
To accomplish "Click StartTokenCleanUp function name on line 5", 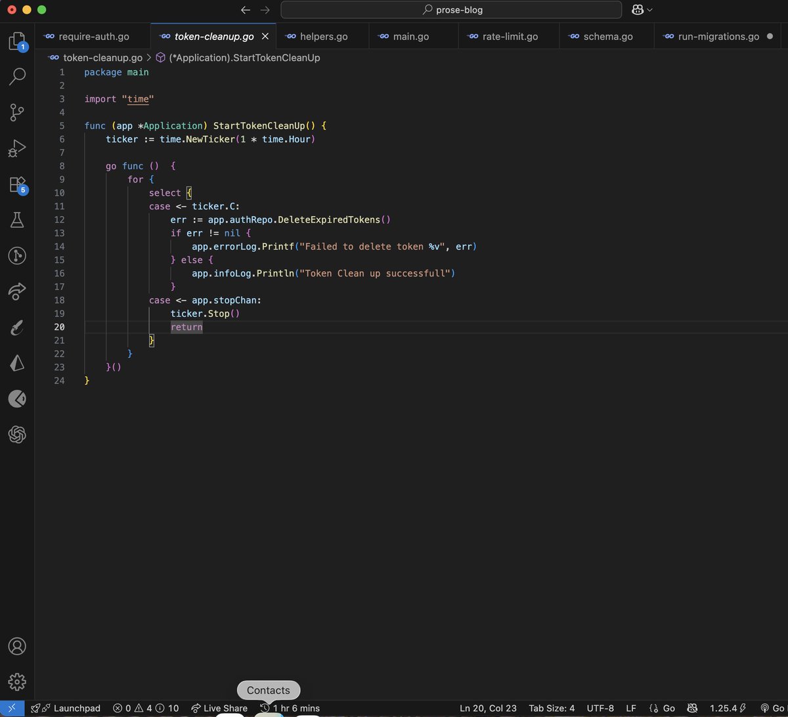I will click(259, 126).
